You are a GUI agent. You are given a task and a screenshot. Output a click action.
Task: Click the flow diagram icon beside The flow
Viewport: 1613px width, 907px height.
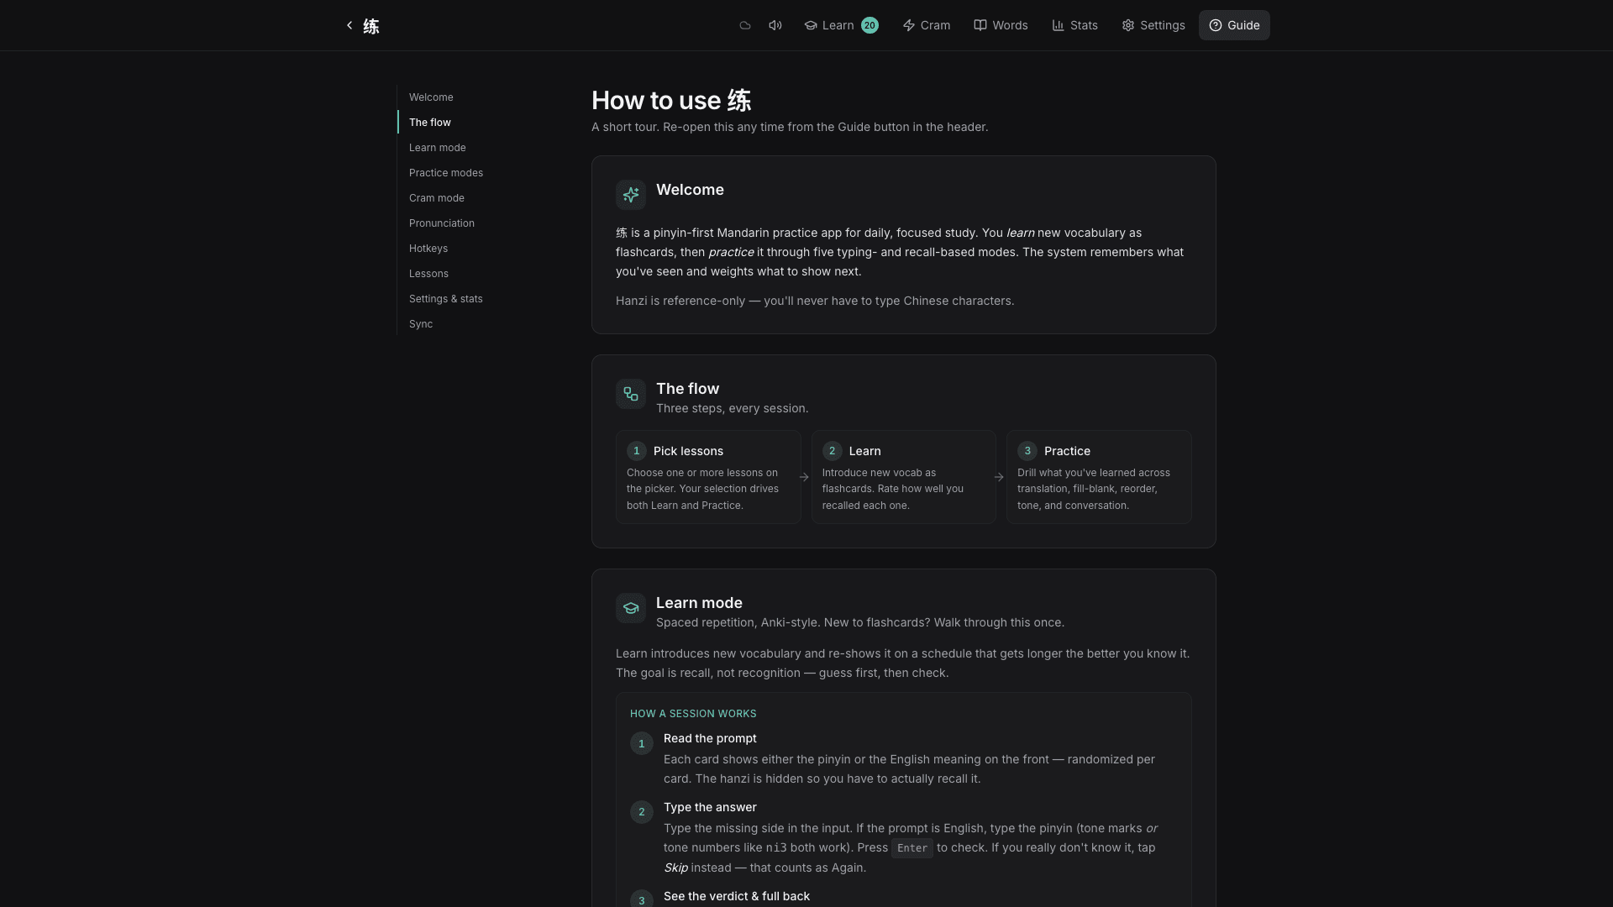[631, 394]
